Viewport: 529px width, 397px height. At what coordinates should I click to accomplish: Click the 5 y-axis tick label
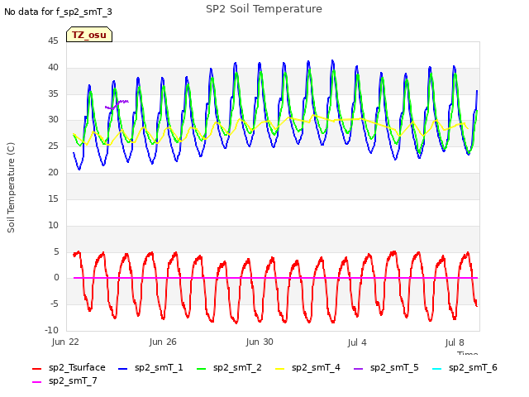(56, 251)
